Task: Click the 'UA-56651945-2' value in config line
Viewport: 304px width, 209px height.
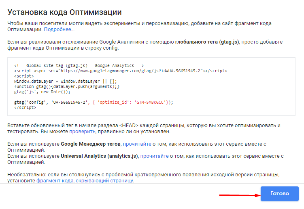Action: click(x=69, y=102)
